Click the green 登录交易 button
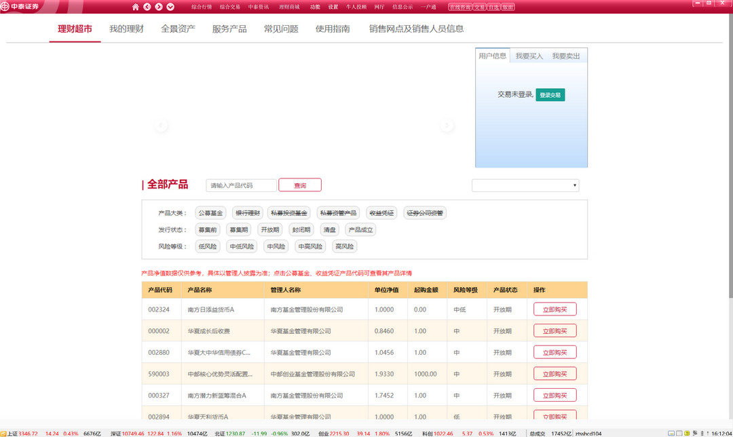 coord(550,95)
